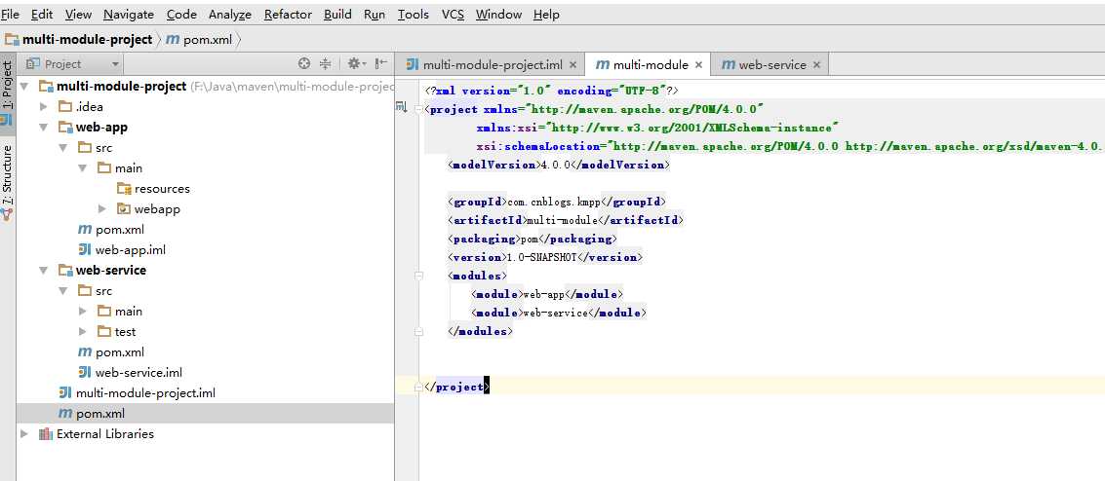The height and width of the screenshot is (481, 1105).
Task: Click the .idea folder icon
Action: pyautogui.click(x=64, y=107)
